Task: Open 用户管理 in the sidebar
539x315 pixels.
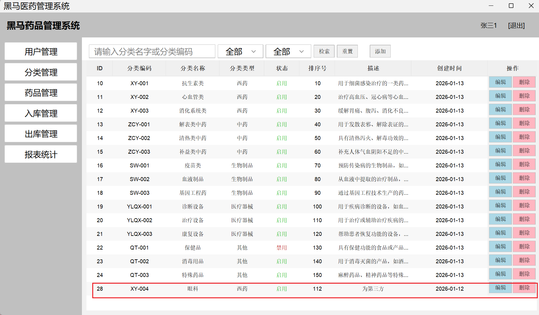Action: 41,51
